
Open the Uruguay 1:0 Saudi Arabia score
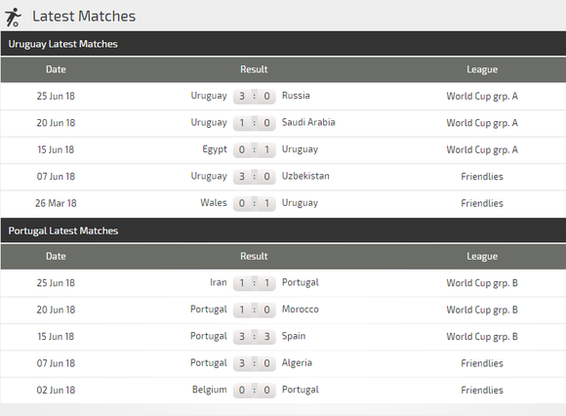pyautogui.click(x=255, y=123)
